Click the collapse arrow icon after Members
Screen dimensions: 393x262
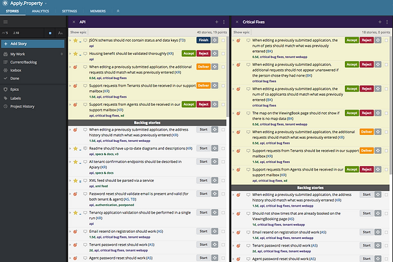tap(118, 11)
